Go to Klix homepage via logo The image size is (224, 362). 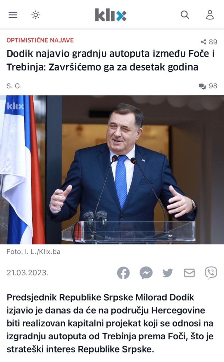111,15
